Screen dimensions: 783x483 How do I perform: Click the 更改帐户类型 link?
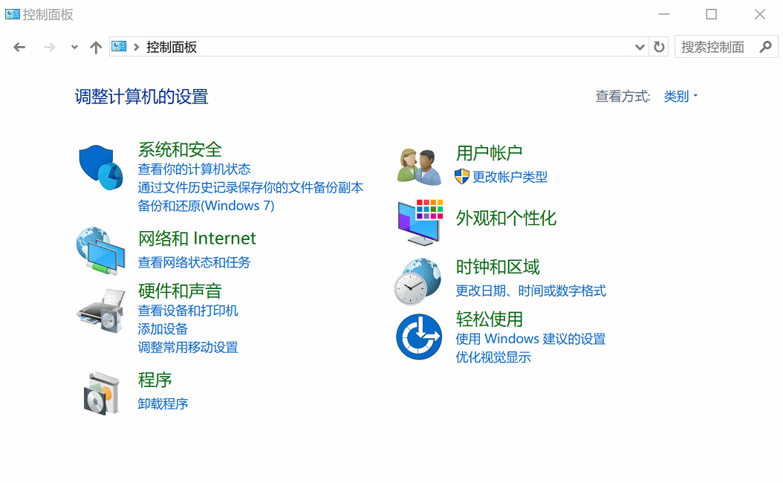pos(510,177)
